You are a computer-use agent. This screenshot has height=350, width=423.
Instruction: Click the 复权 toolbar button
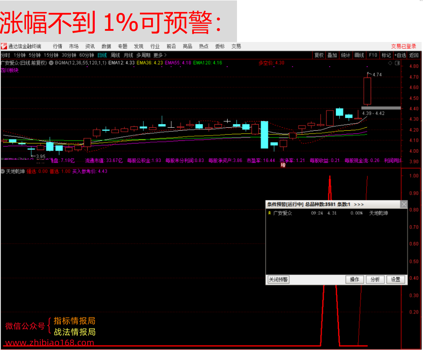click(319, 55)
